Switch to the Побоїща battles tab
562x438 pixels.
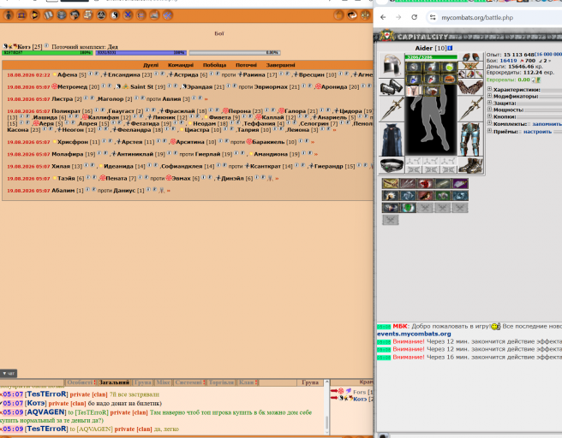[x=214, y=65]
